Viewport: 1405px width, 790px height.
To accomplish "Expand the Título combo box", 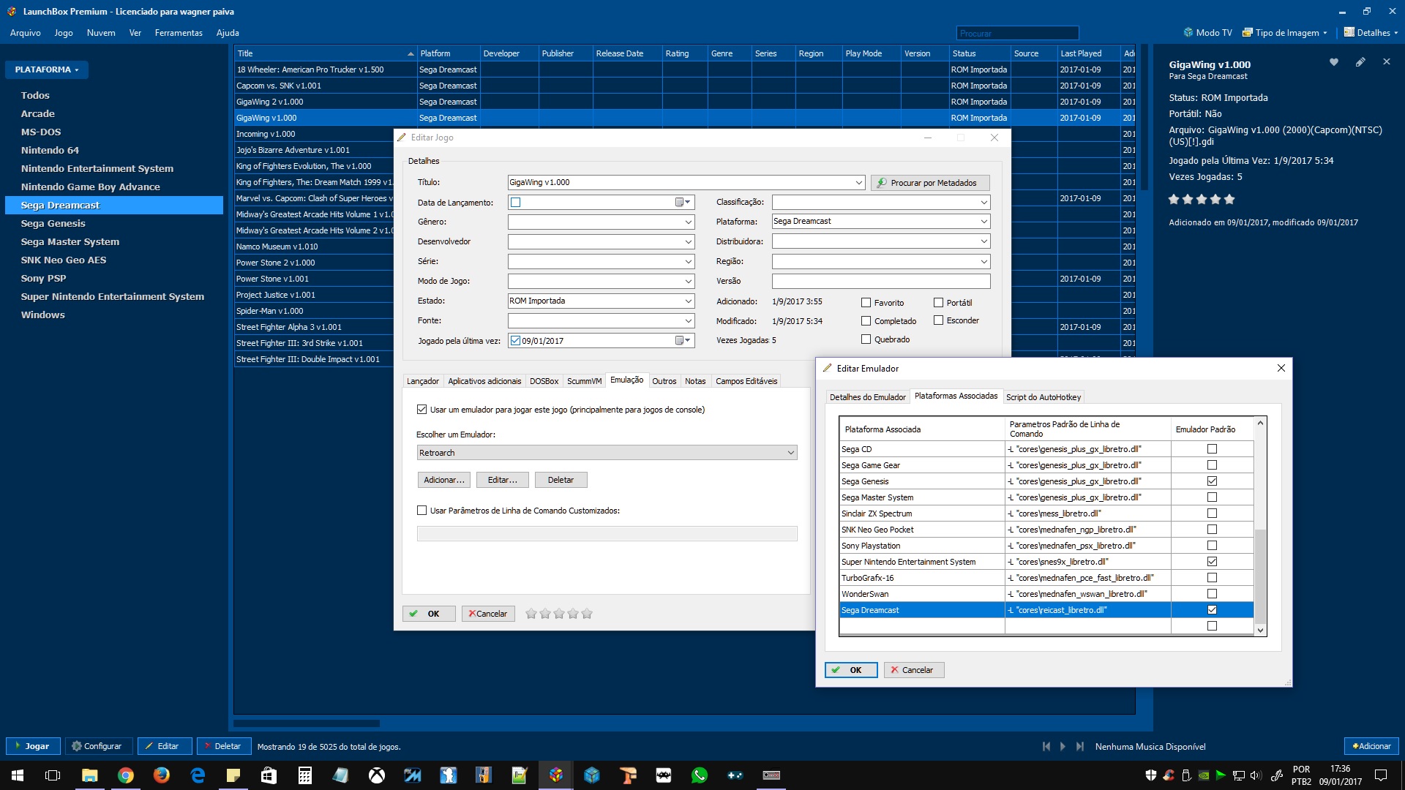I will coord(858,182).
